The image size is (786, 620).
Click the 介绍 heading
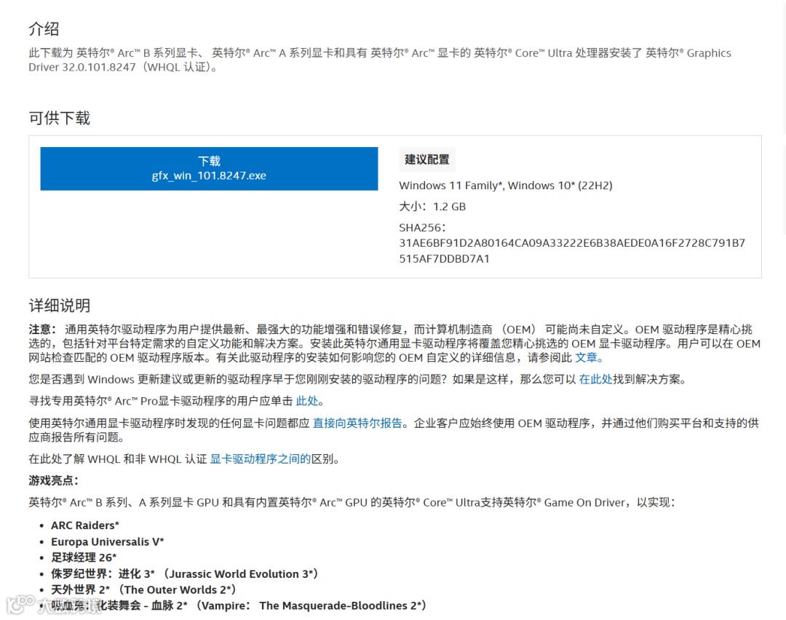(x=44, y=29)
